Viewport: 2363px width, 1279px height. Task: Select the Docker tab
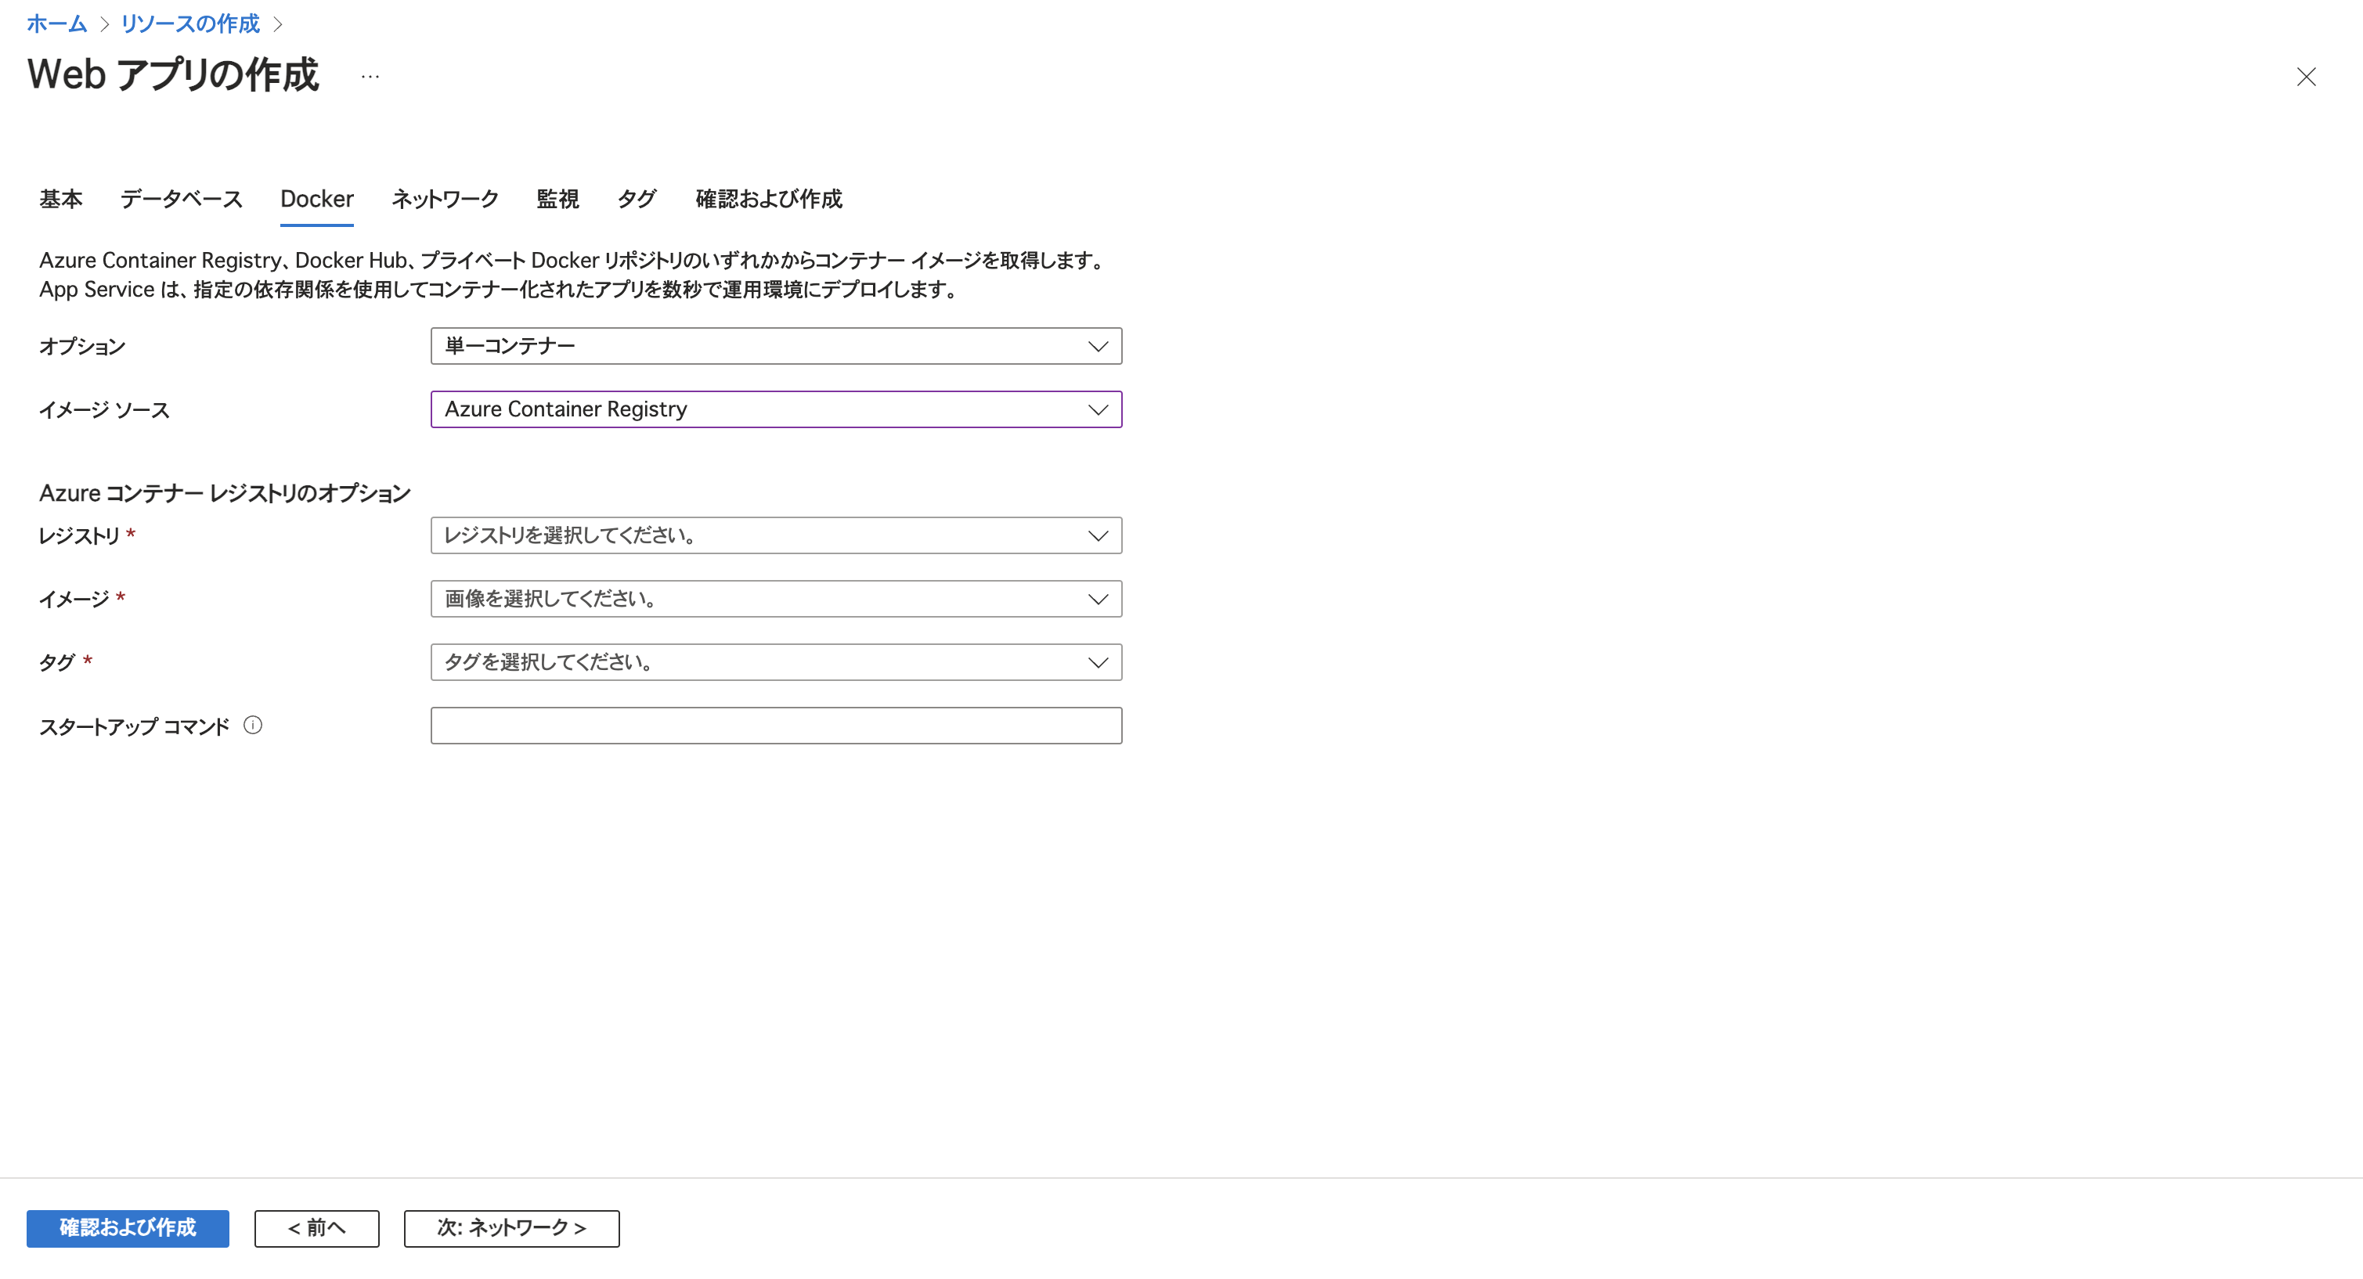pos(316,199)
